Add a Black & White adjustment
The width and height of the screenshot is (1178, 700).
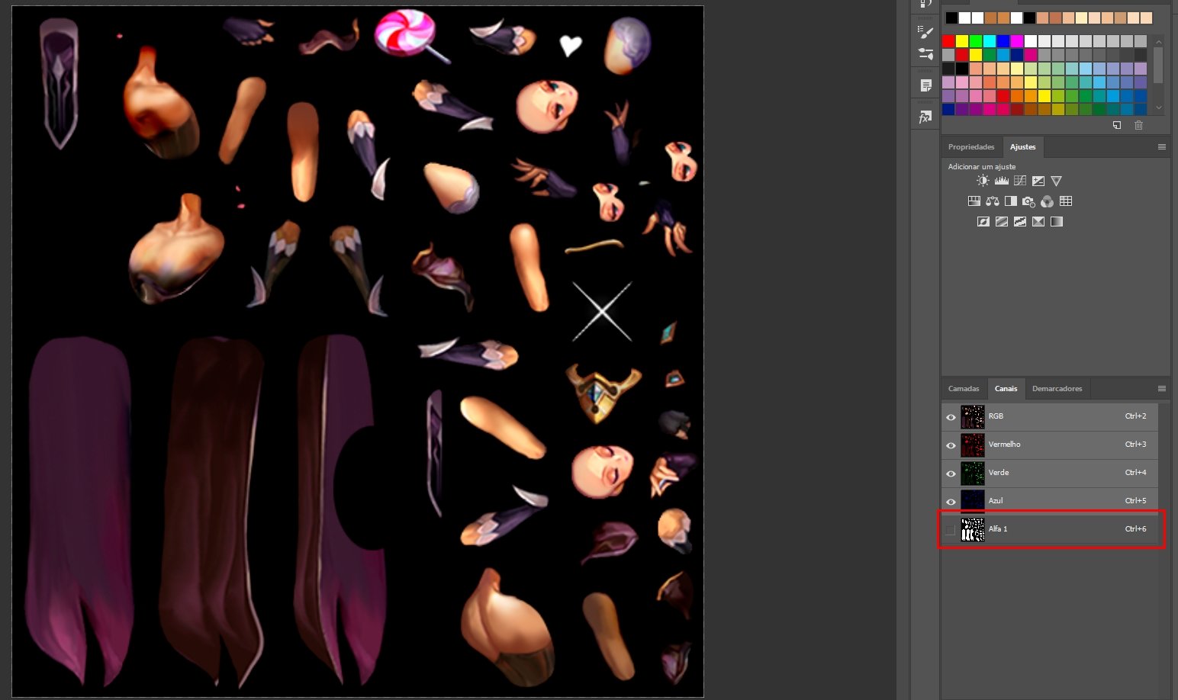click(x=1010, y=201)
